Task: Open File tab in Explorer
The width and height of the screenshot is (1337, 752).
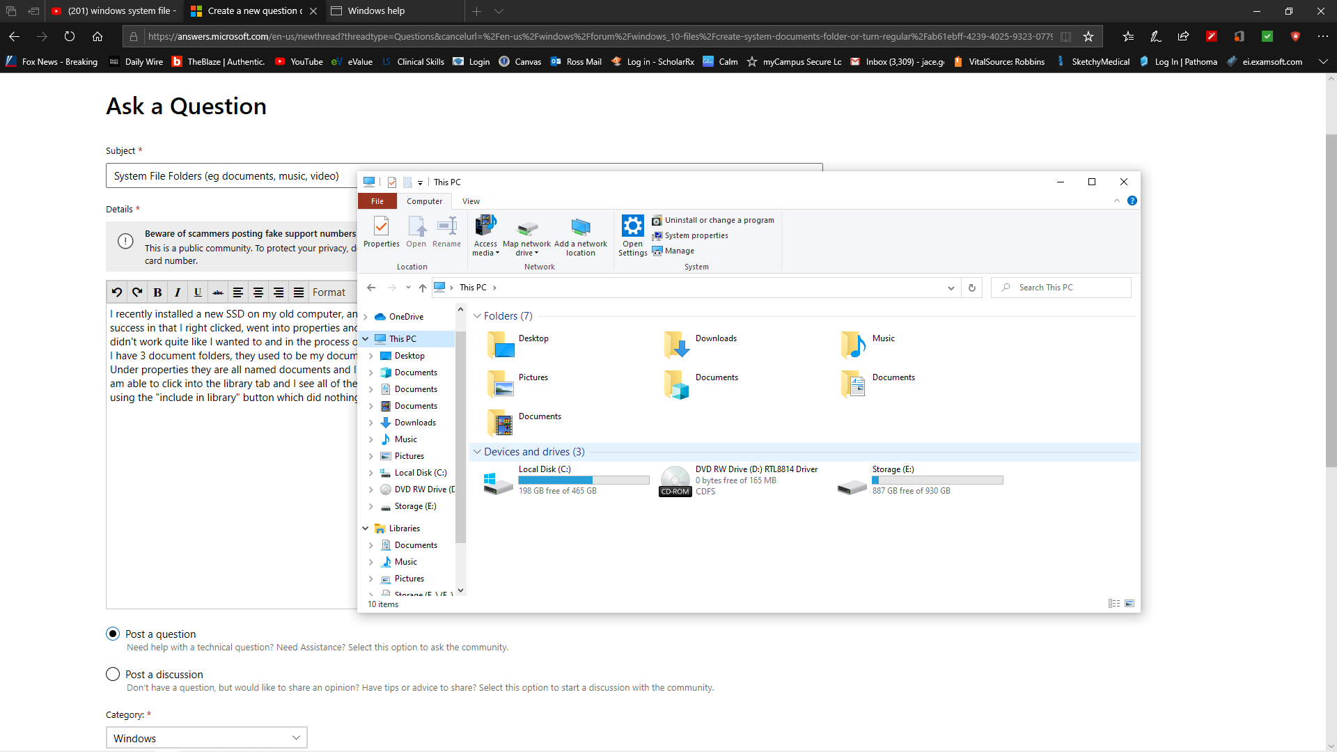Action: pyautogui.click(x=377, y=201)
